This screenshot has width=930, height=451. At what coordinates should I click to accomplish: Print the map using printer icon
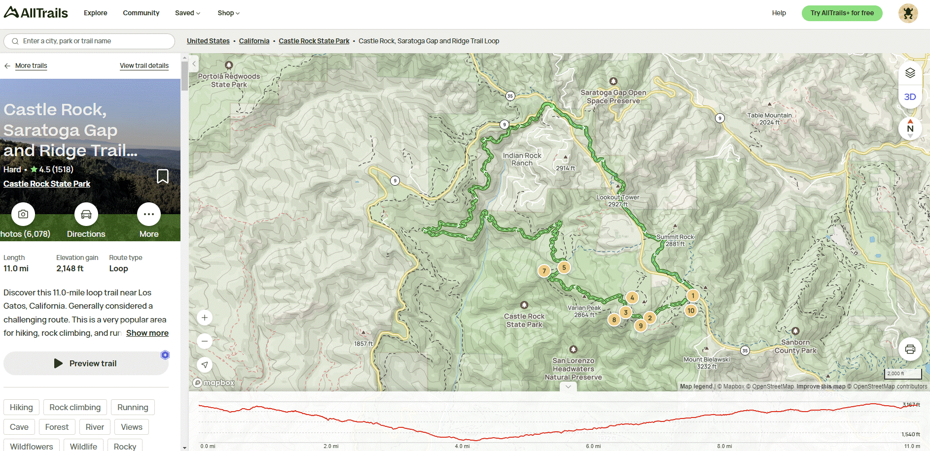point(910,349)
